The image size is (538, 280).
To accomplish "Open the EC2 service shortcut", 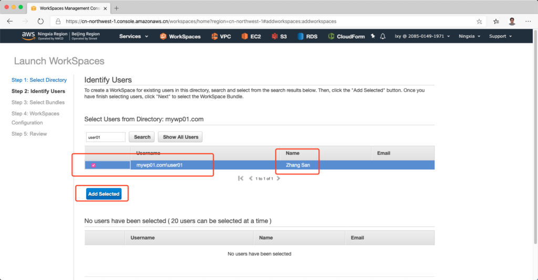I will coord(251,37).
